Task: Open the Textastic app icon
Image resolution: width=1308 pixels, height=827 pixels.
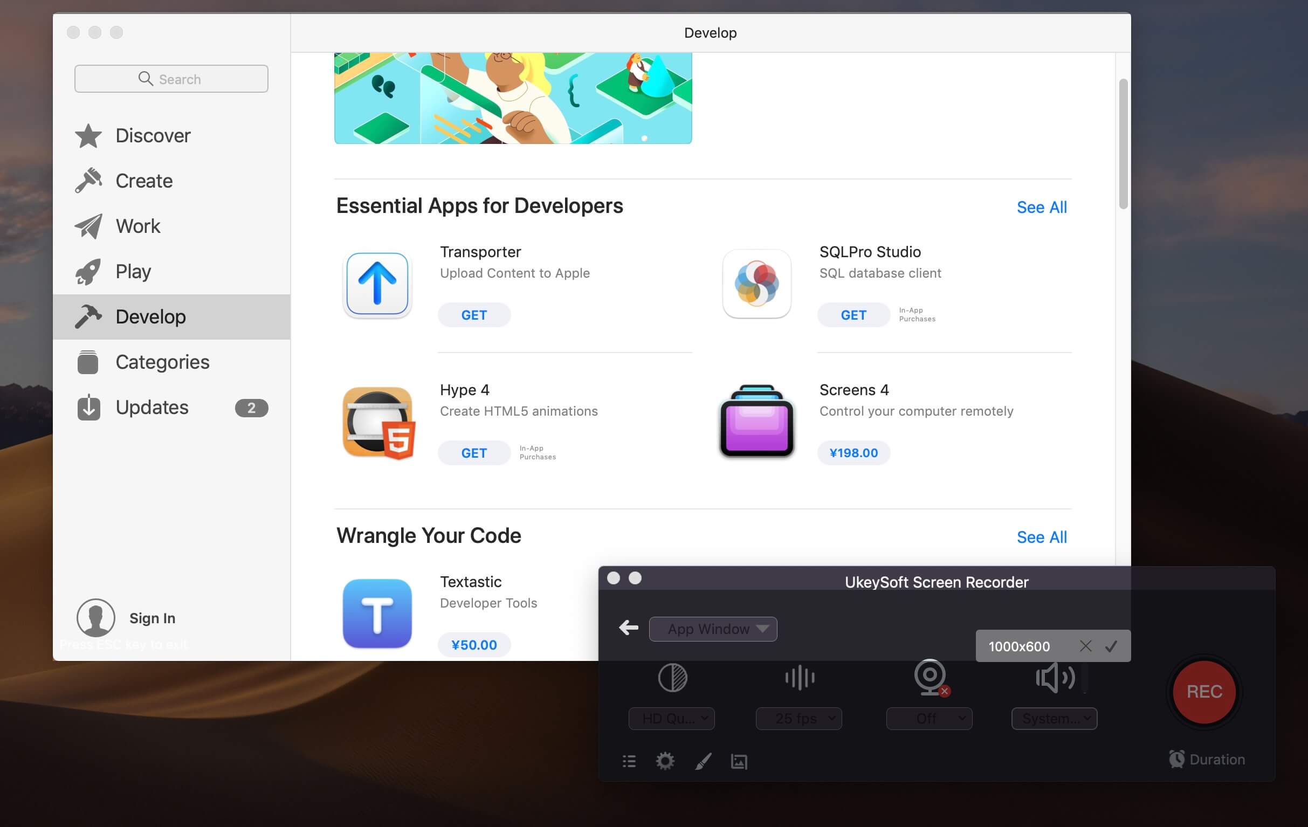Action: pos(377,614)
